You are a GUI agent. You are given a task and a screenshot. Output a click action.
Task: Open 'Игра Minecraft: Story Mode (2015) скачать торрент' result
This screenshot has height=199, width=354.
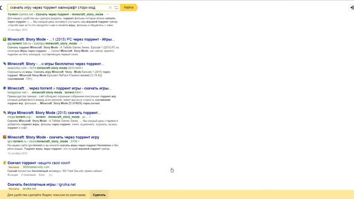54,113
